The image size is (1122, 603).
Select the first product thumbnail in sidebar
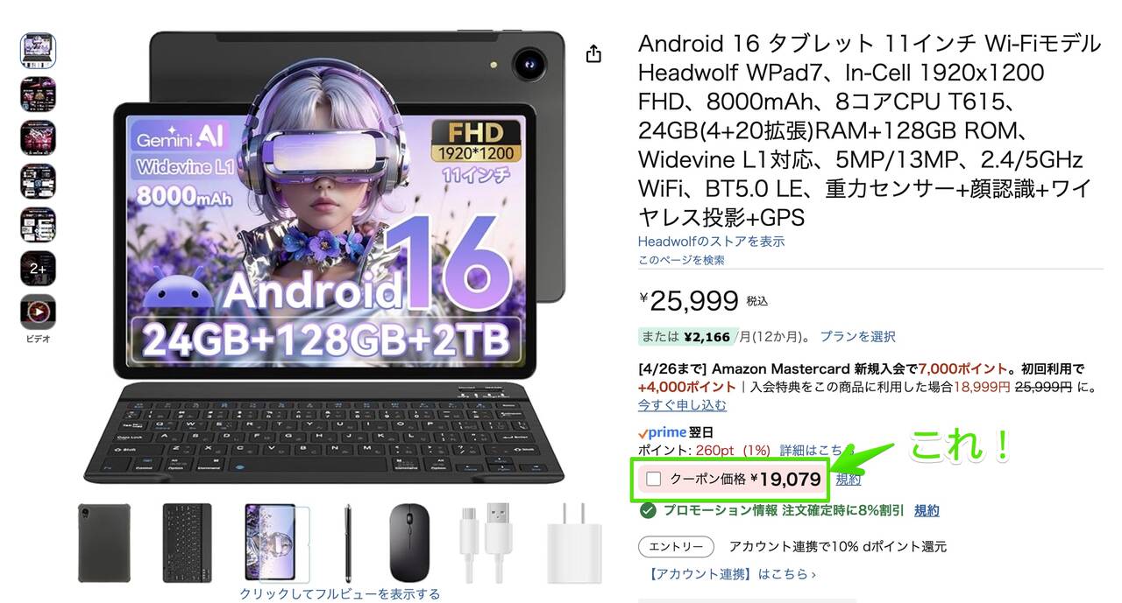click(38, 51)
